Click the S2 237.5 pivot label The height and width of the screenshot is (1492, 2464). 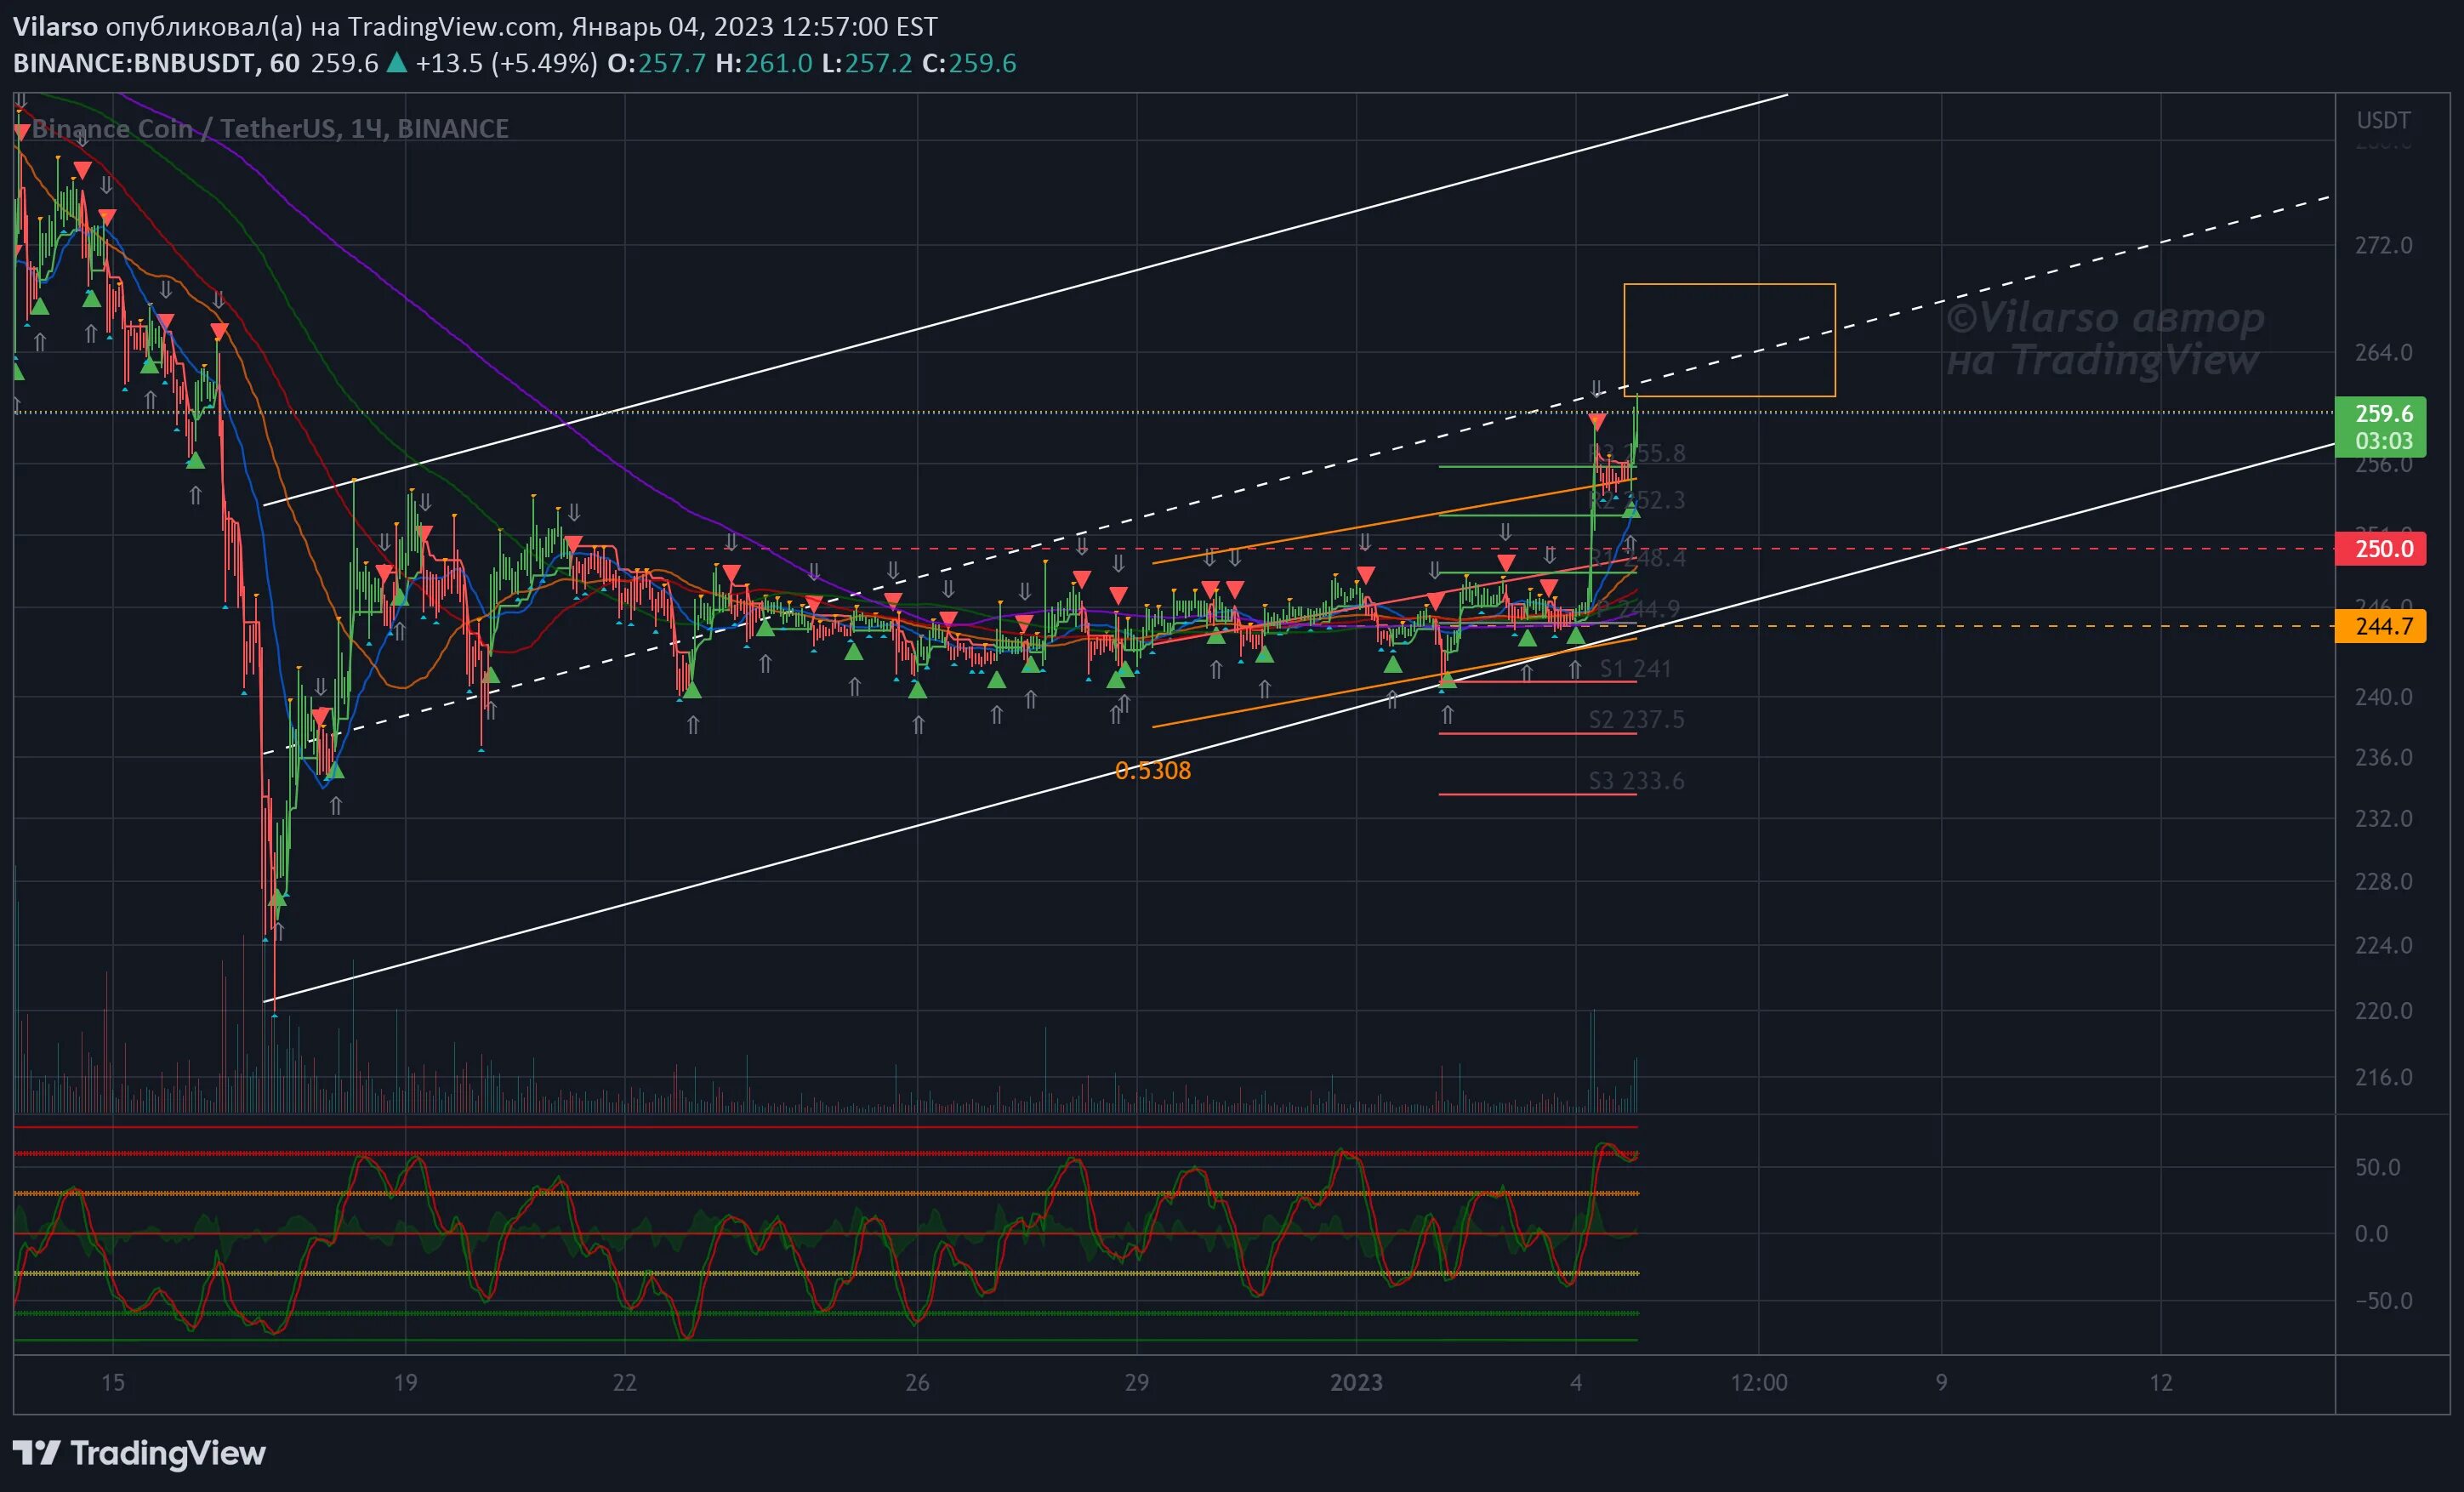click(x=1636, y=719)
